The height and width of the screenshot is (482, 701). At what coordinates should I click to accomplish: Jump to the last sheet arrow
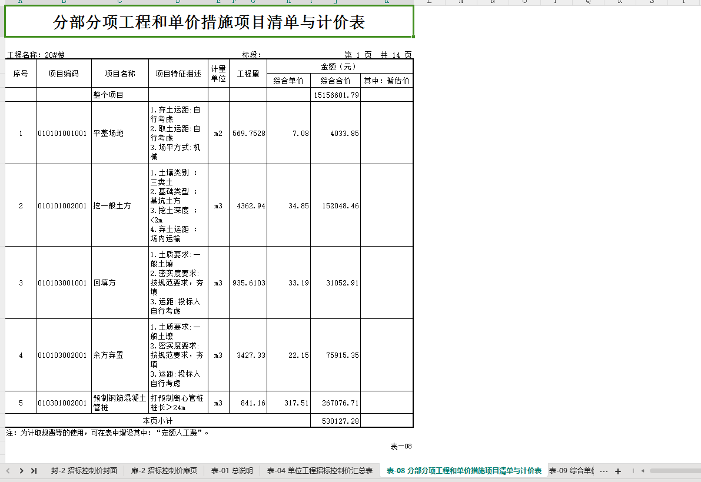coord(34,471)
